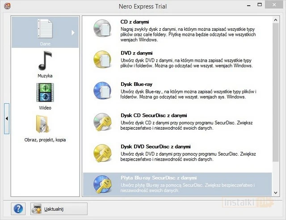Click the Dysk CD SecurDisc key icon

(x=101, y=122)
